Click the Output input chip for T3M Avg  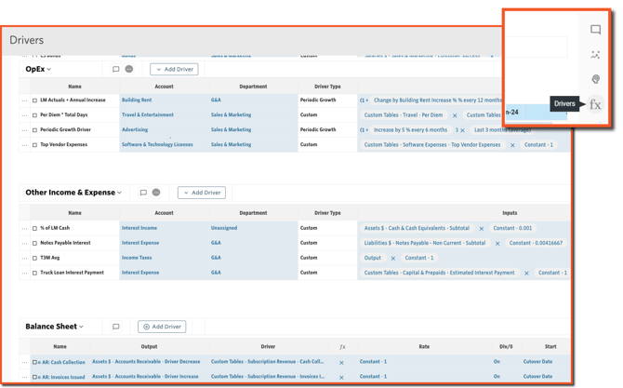(x=373, y=258)
